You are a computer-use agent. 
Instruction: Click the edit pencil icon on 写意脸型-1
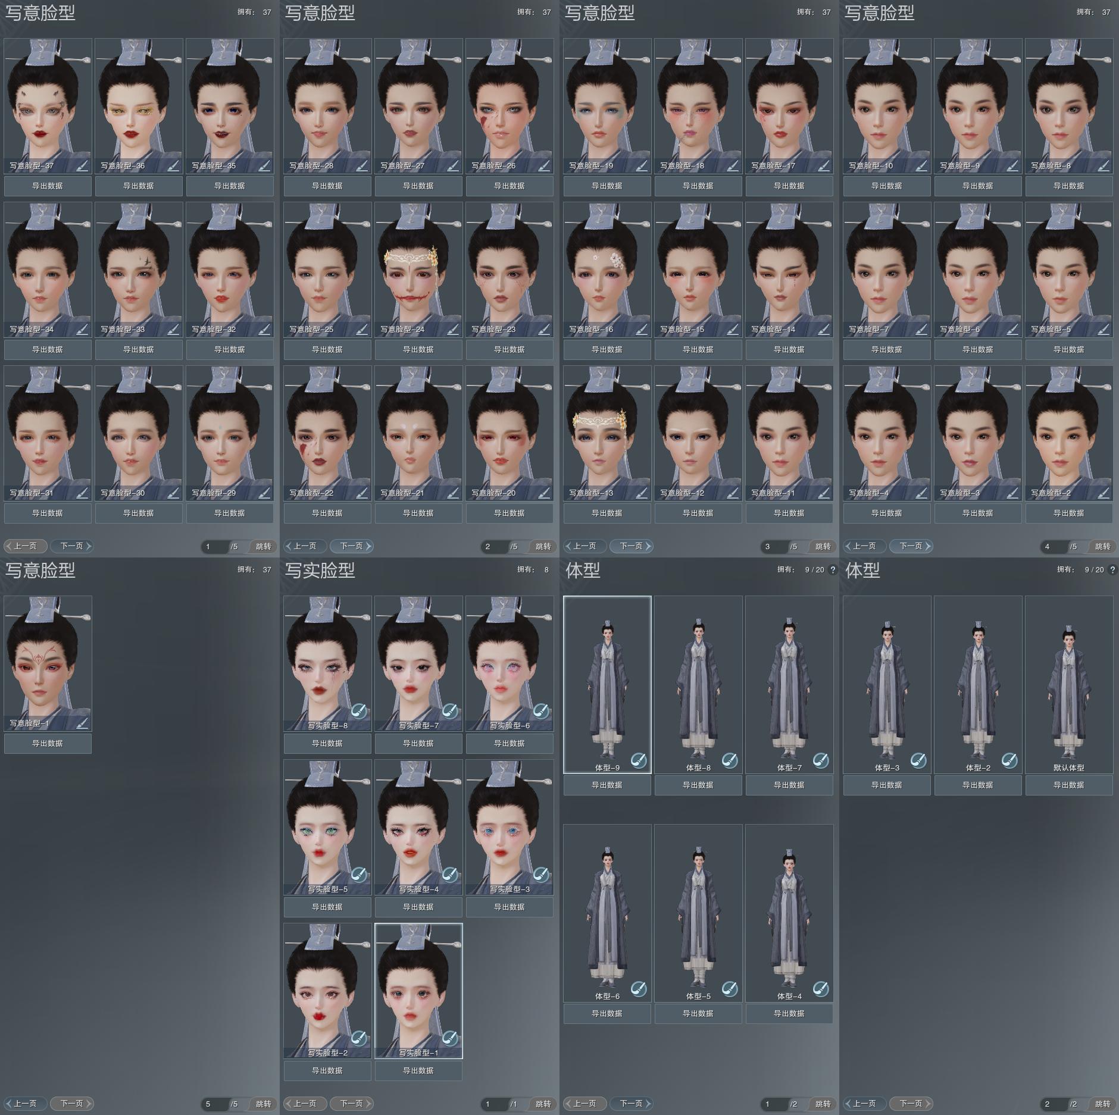pyautogui.click(x=82, y=723)
